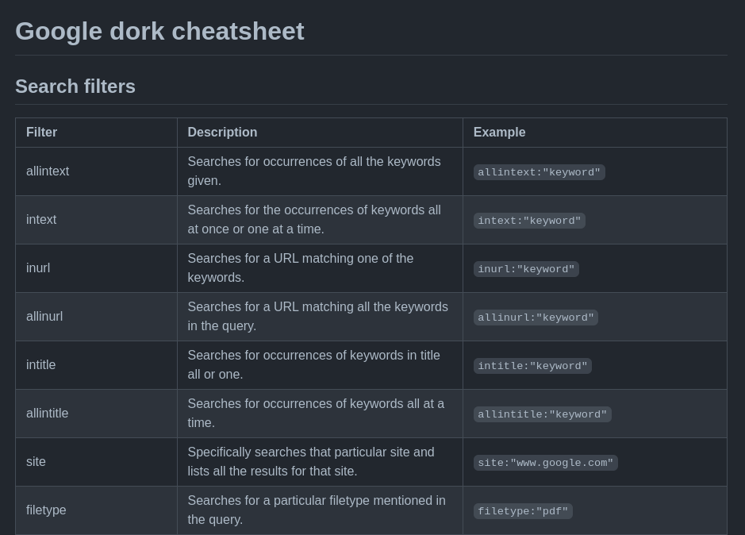Click the site filter name cell
The image size is (745, 535).
(36, 462)
